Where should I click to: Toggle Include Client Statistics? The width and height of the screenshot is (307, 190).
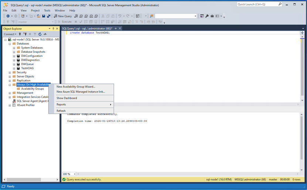click(x=113, y=22)
